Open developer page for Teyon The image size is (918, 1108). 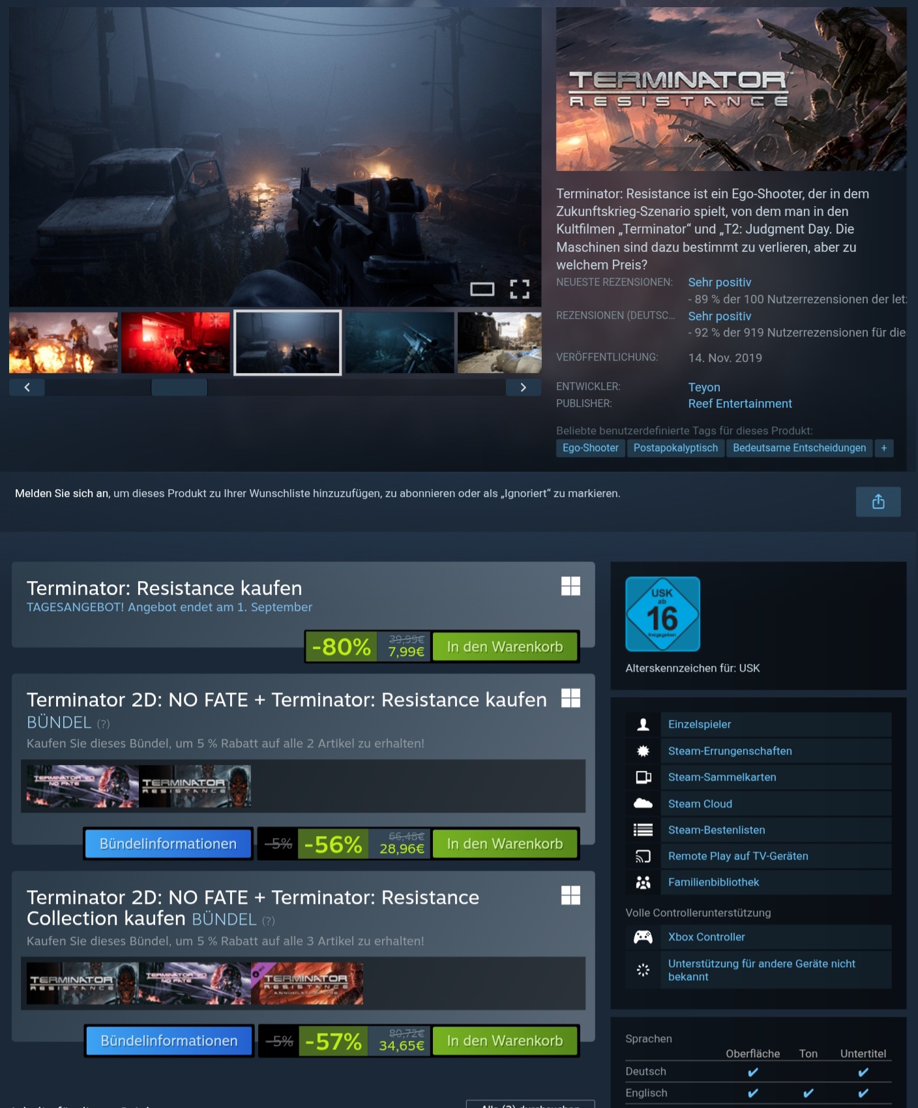point(704,387)
